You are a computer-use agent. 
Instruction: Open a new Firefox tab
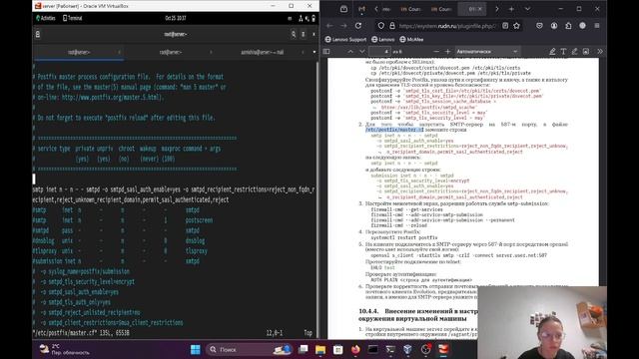pyautogui.click(x=511, y=9)
